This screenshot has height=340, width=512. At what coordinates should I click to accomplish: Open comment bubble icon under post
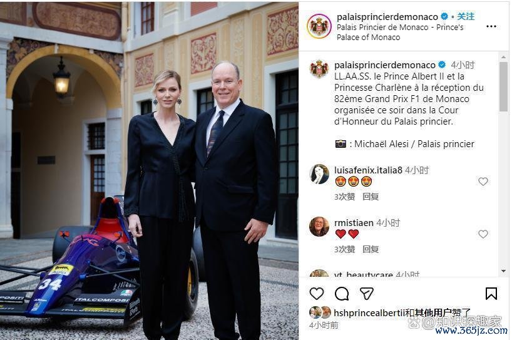(x=342, y=294)
